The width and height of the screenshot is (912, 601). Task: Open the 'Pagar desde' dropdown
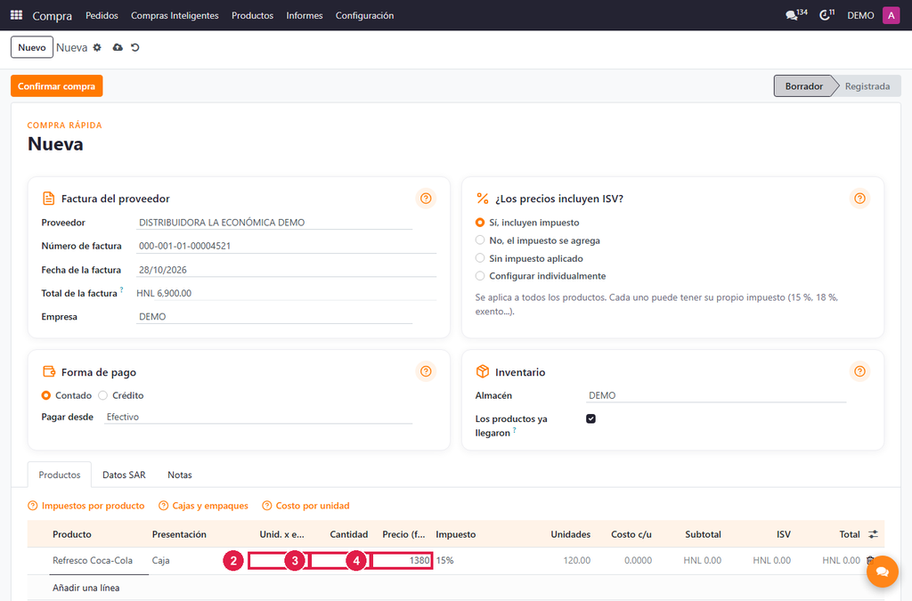pos(258,417)
